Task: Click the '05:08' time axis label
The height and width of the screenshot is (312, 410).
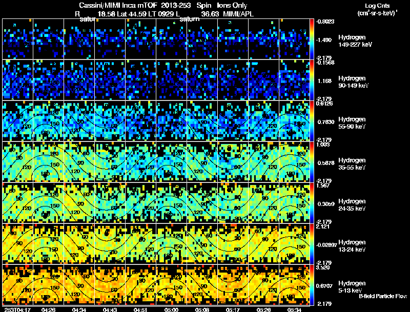Action: (x=202, y=309)
